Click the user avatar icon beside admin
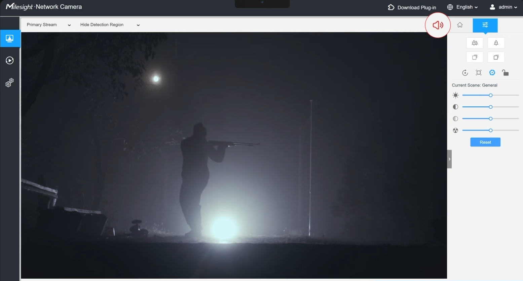The image size is (523, 281). pos(492,7)
